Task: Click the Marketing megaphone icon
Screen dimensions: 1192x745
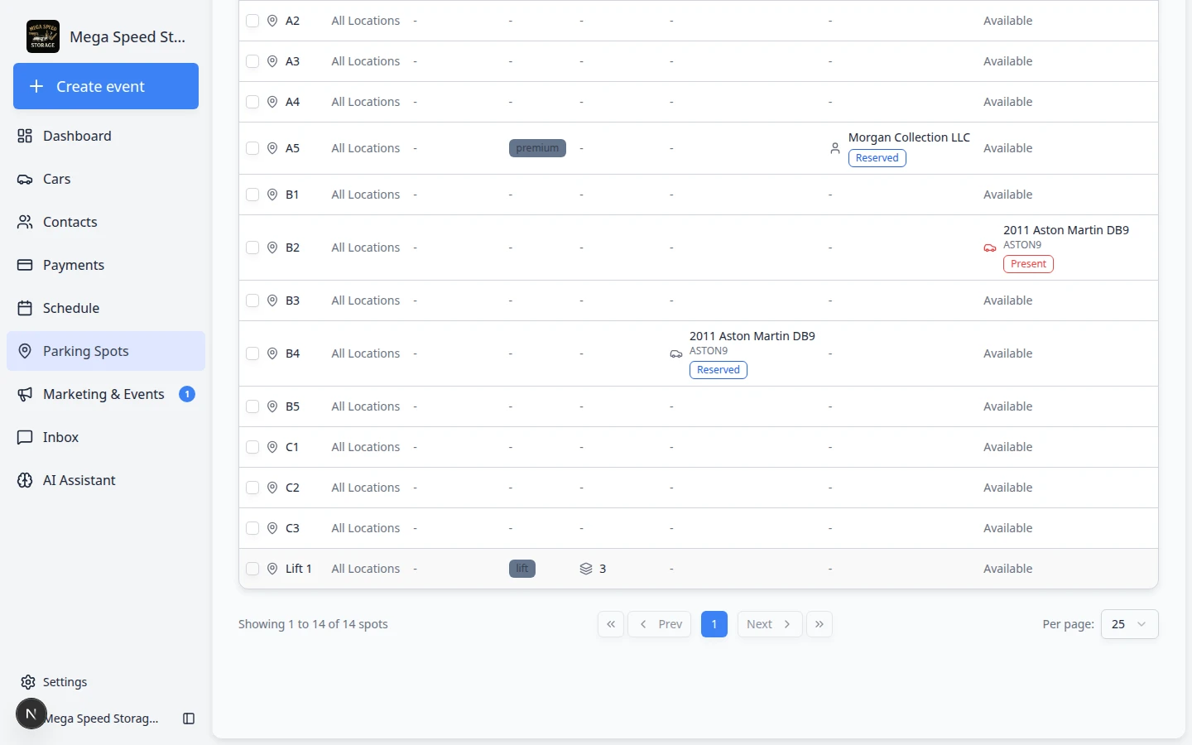Action: click(x=25, y=394)
